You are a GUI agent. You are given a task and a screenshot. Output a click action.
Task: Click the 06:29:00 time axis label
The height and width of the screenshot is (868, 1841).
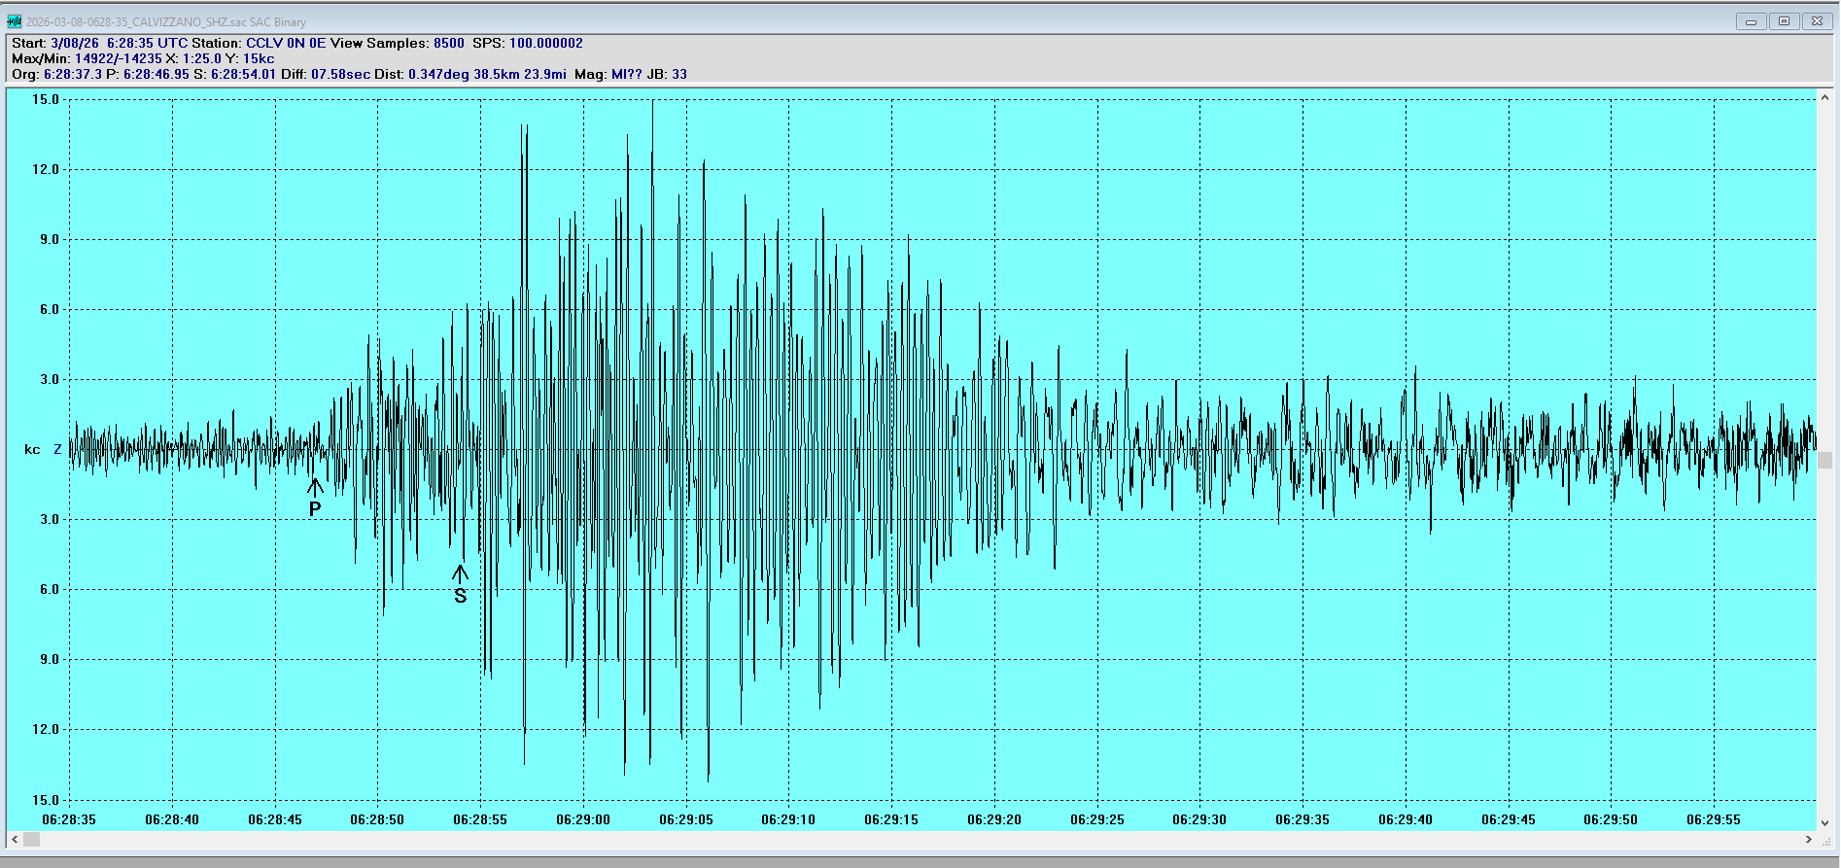click(583, 819)
